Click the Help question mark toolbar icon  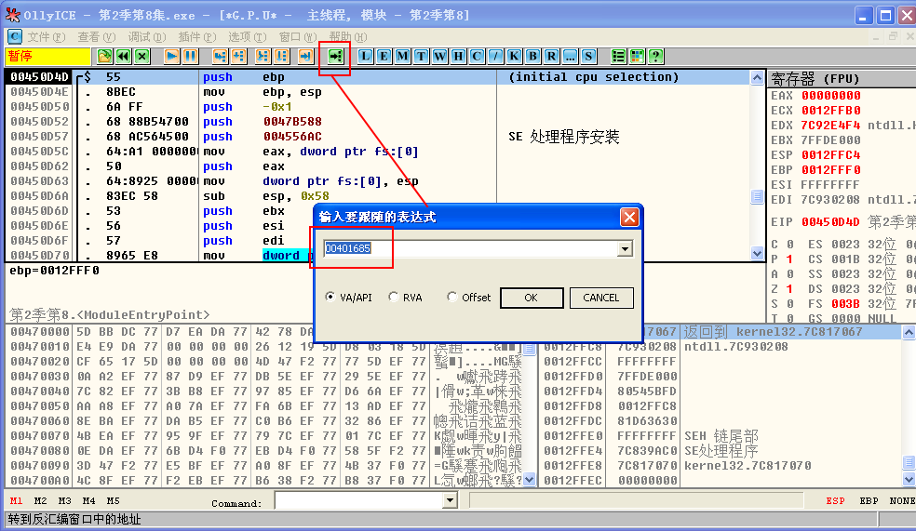coord(655,57)
